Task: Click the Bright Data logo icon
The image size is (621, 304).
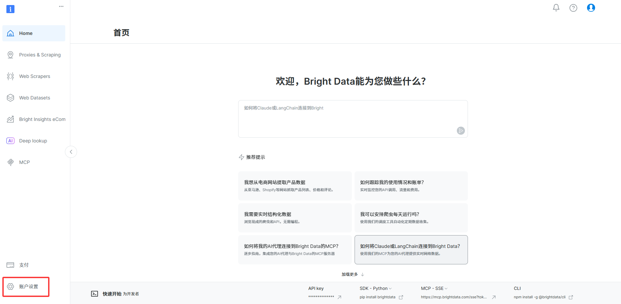Action: [x=10, y=9]
